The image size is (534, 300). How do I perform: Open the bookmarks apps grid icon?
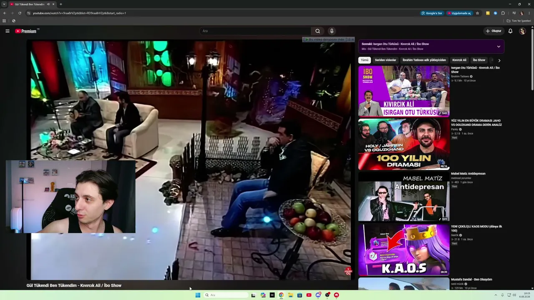click(x=4, y=21)
